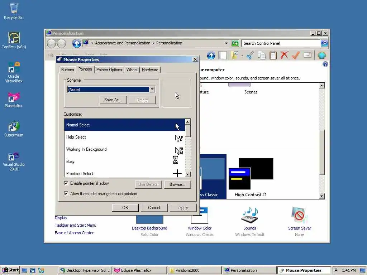
Task: Click OK in Mouse Properties
Action: coord(125,208)
